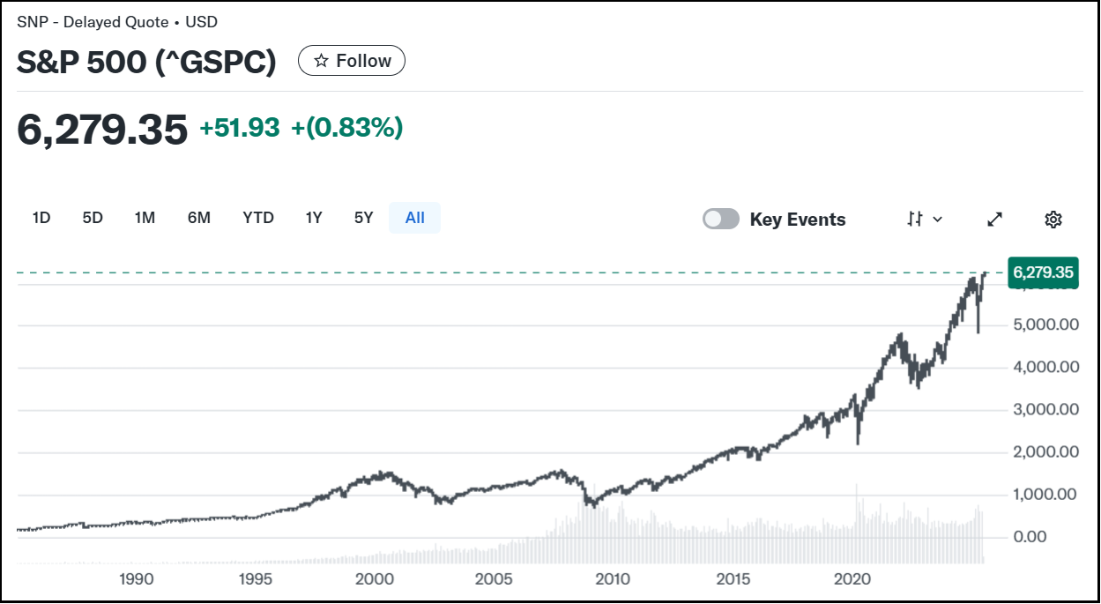Click the Follow star button
1101x604 pixels.
coord(352,61)
